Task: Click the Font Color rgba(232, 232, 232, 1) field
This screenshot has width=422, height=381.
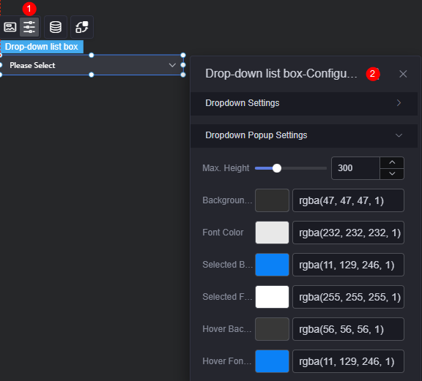Action: pos(348,233)
